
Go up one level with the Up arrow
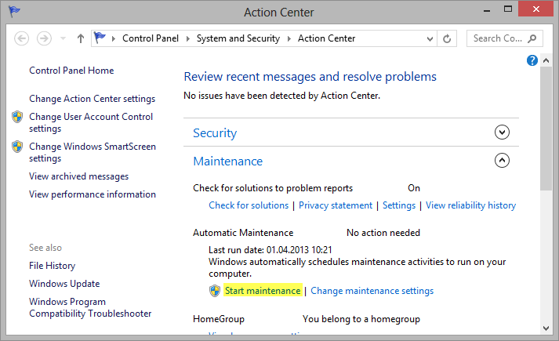pos(81,38)
